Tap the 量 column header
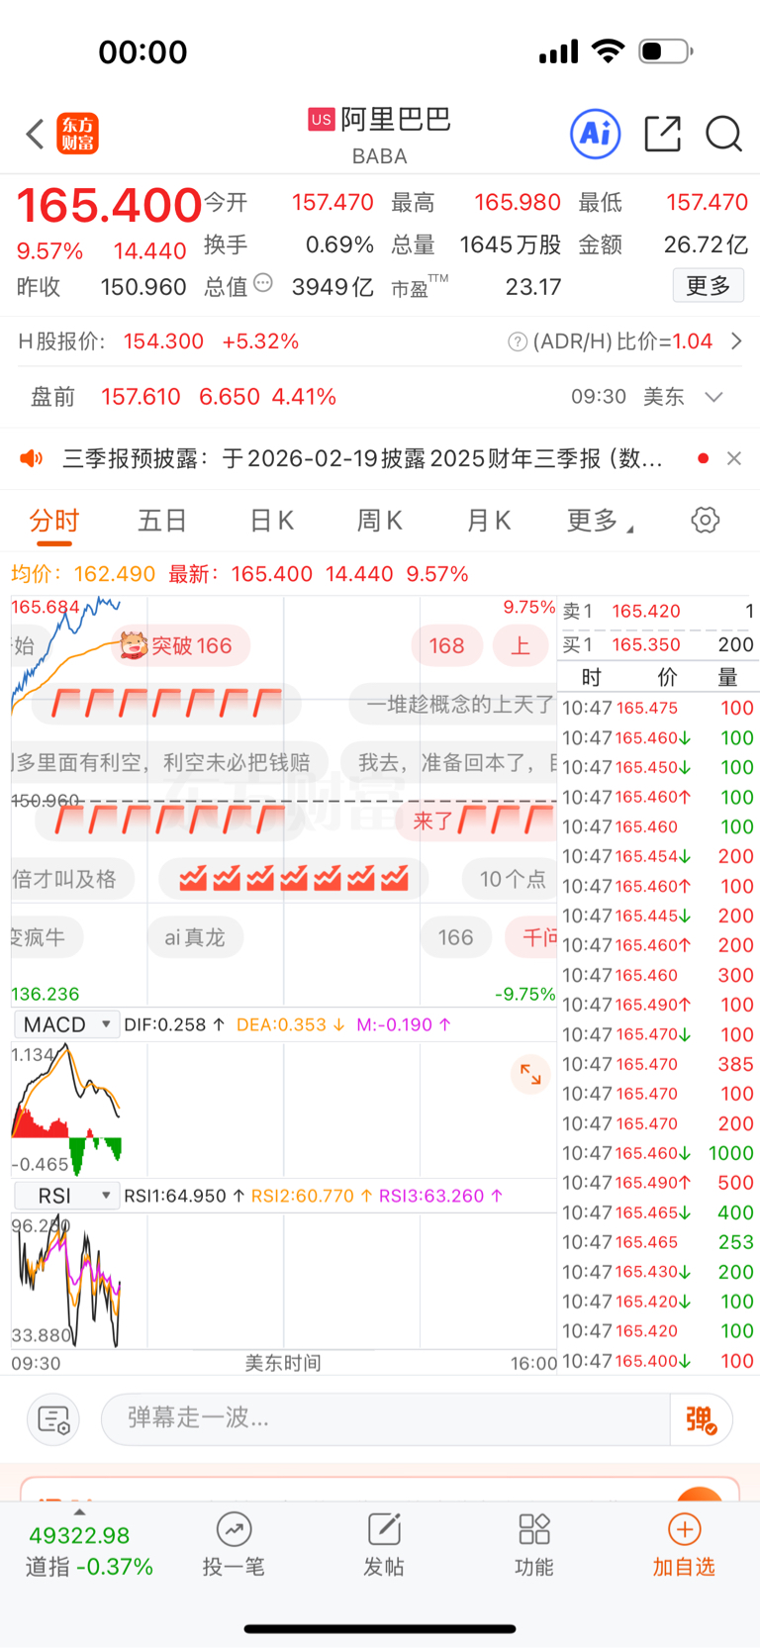760x1648 pixels. coord(727,678)
